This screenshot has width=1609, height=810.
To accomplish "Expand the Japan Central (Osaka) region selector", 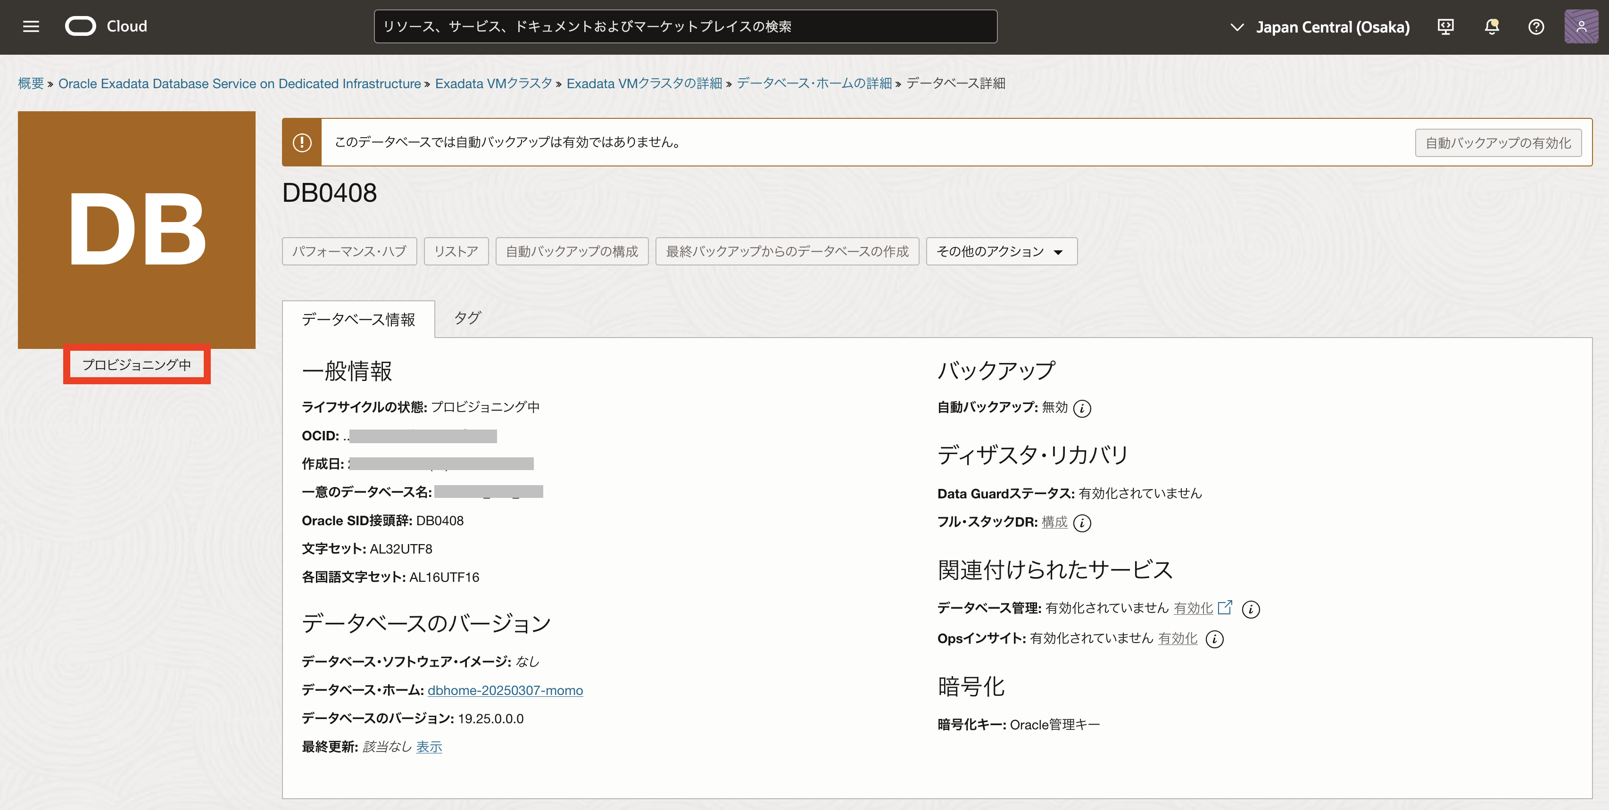I will 1320,27.
